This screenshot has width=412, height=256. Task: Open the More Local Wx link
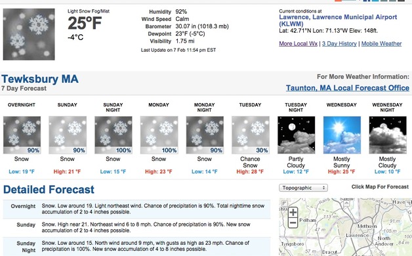tap(299, 43)
